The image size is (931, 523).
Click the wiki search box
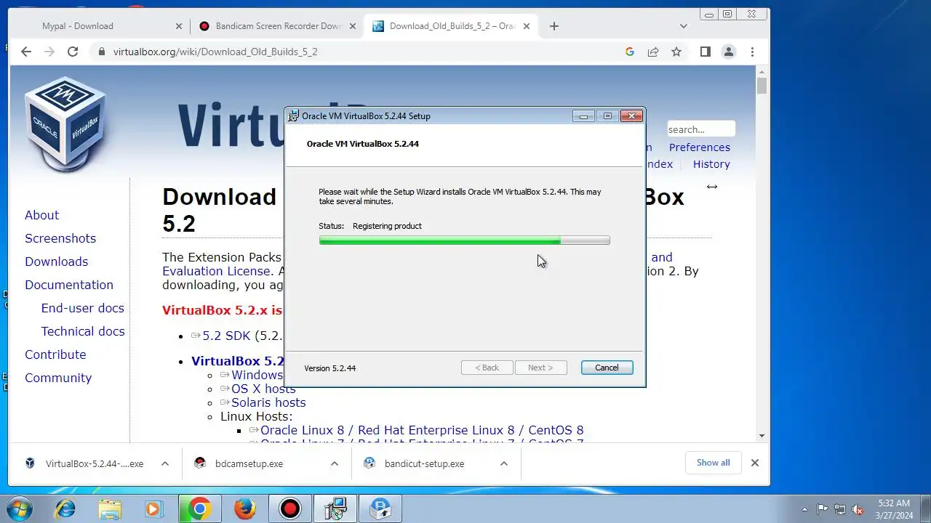pyautogui.click(x=700, y=129)
